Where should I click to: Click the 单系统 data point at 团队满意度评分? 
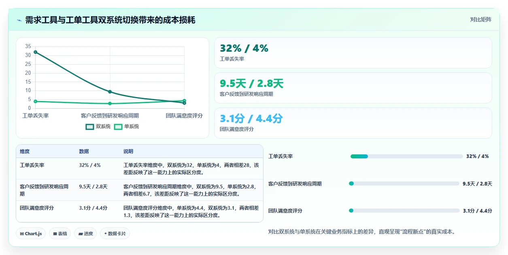pyautogui.click(x=184, y=101)
